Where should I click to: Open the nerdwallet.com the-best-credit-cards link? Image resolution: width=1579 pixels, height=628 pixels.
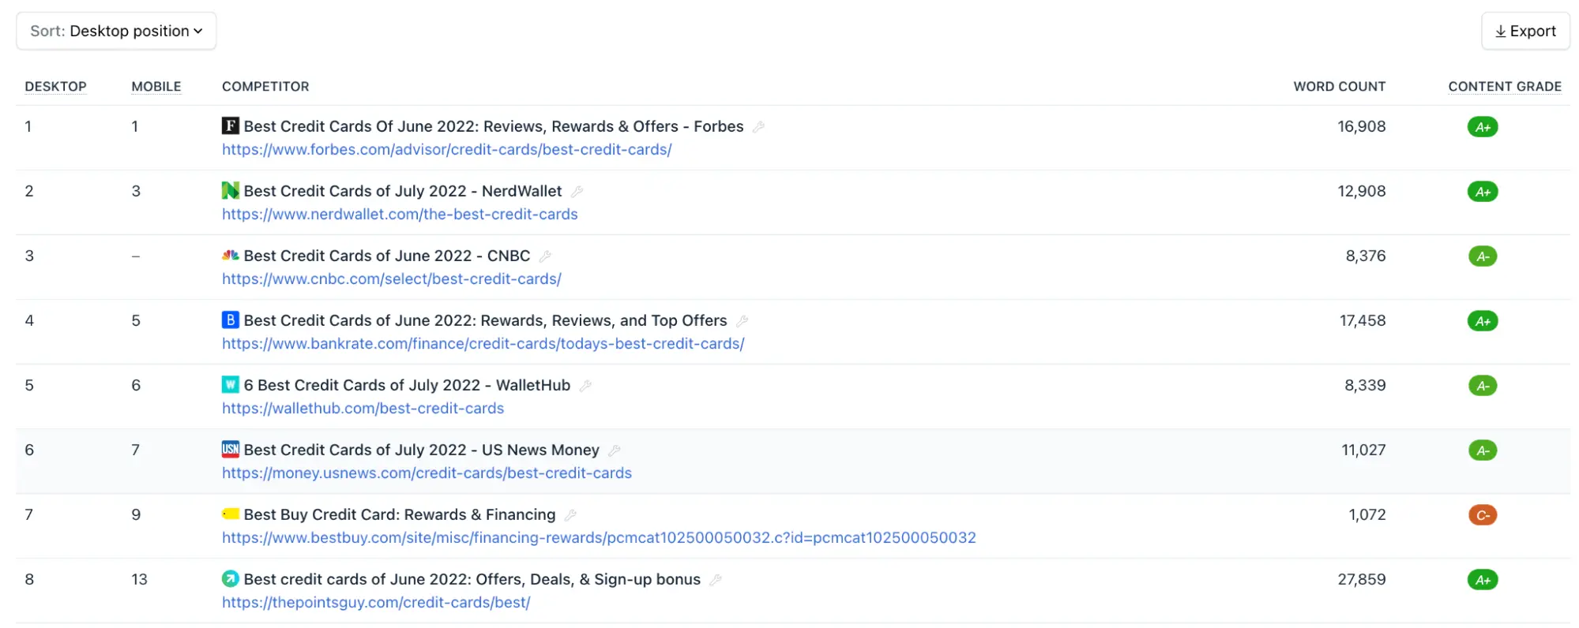(400, 214)
